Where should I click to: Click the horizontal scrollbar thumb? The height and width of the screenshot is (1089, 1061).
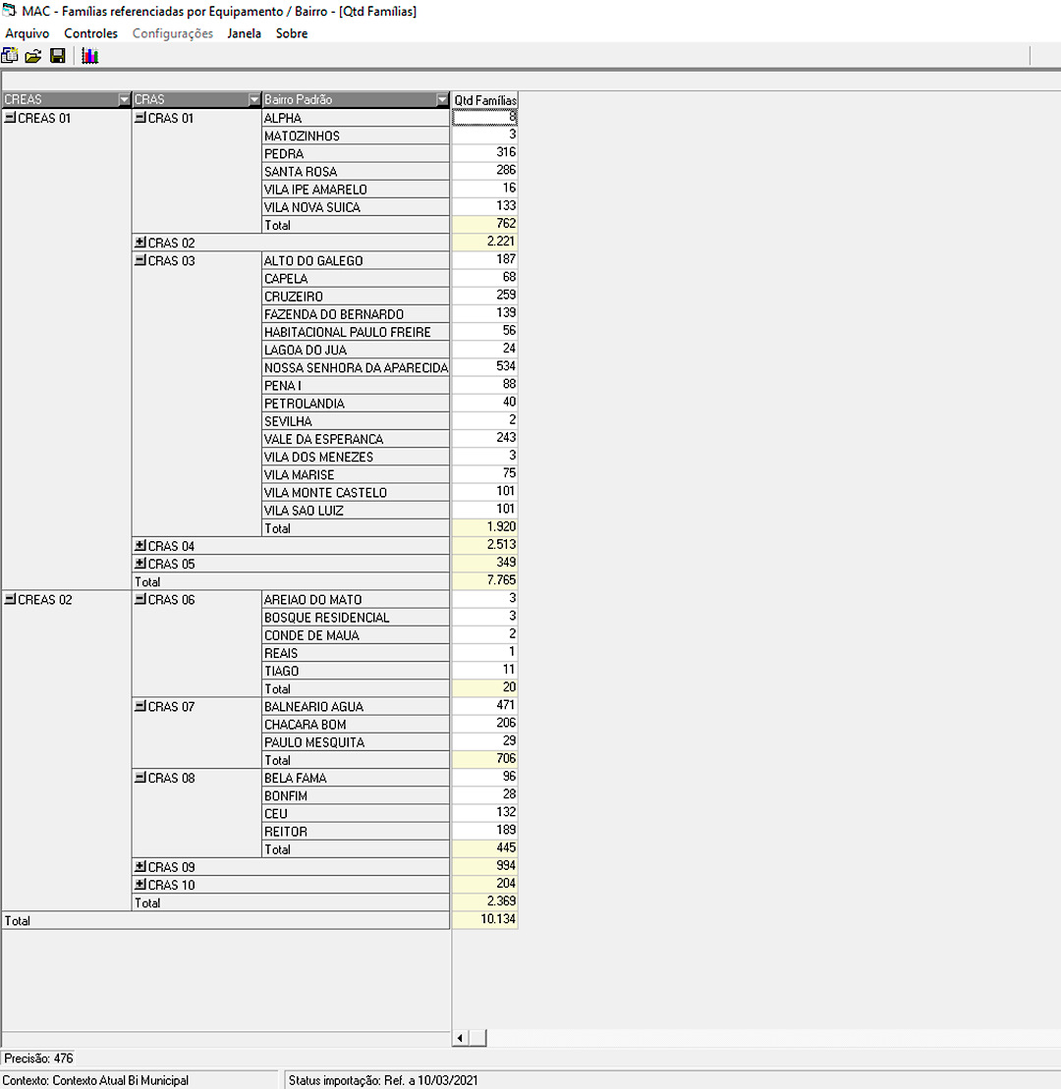477,1038
